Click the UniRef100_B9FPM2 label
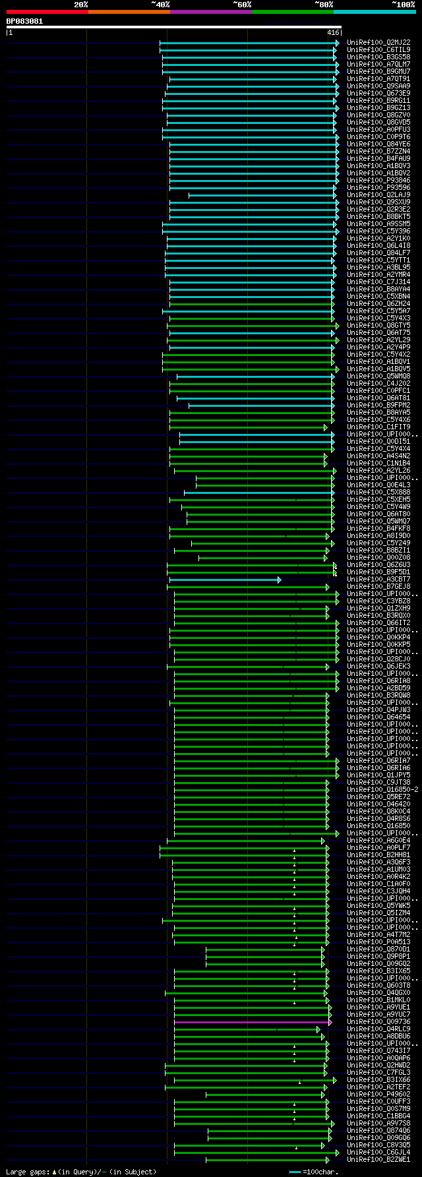Image resolution: width=422 pixels, height=1177 pixels. pyautogui.click(x=378, y=405)
